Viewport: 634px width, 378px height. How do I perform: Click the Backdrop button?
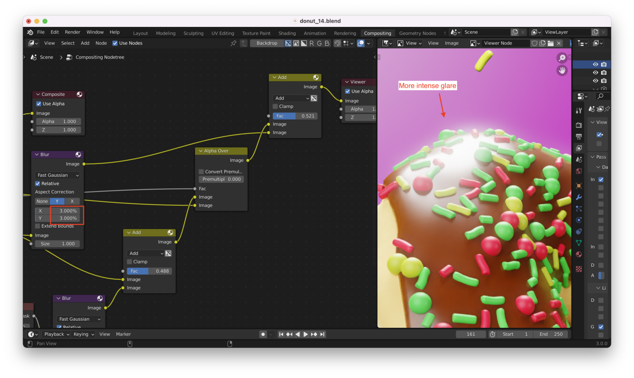(x=267, y=43)
